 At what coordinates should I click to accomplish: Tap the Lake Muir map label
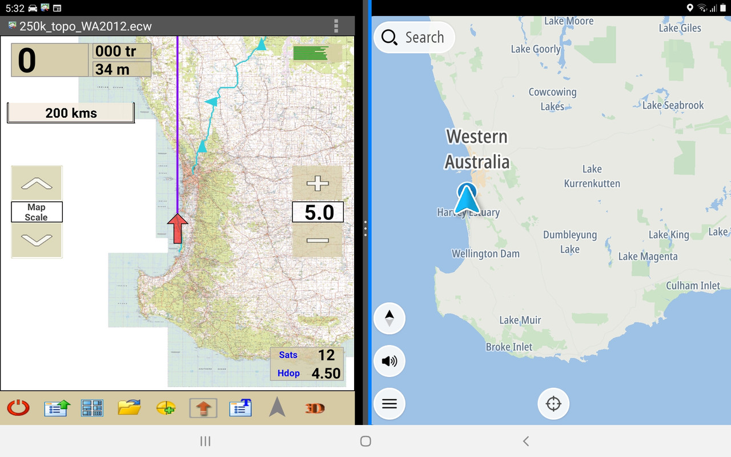(x=520, y=320)
